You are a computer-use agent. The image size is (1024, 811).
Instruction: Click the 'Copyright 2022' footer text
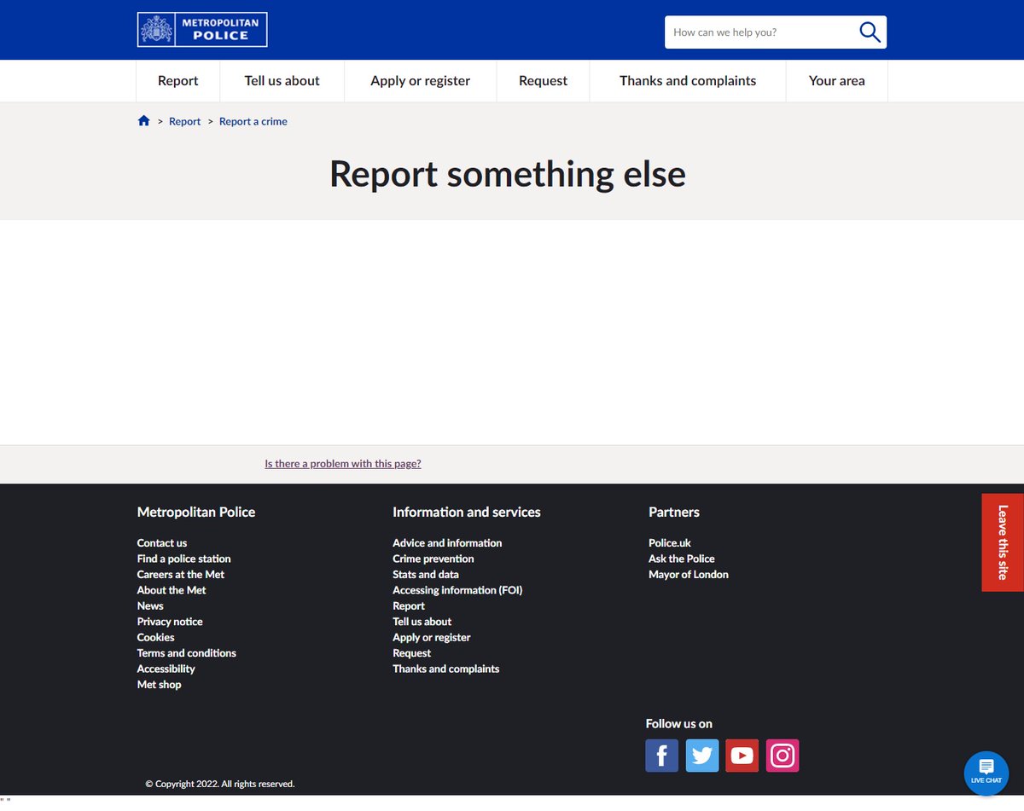coord(220,784)
